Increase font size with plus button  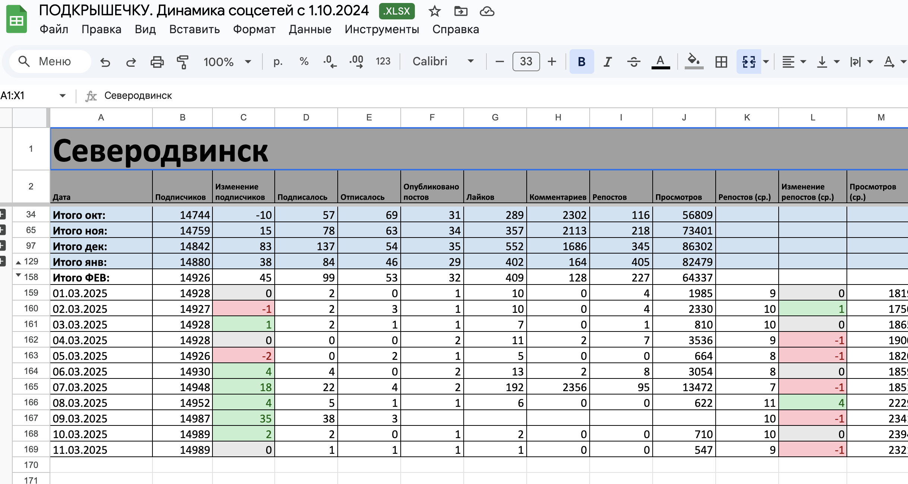coord(552,62)
